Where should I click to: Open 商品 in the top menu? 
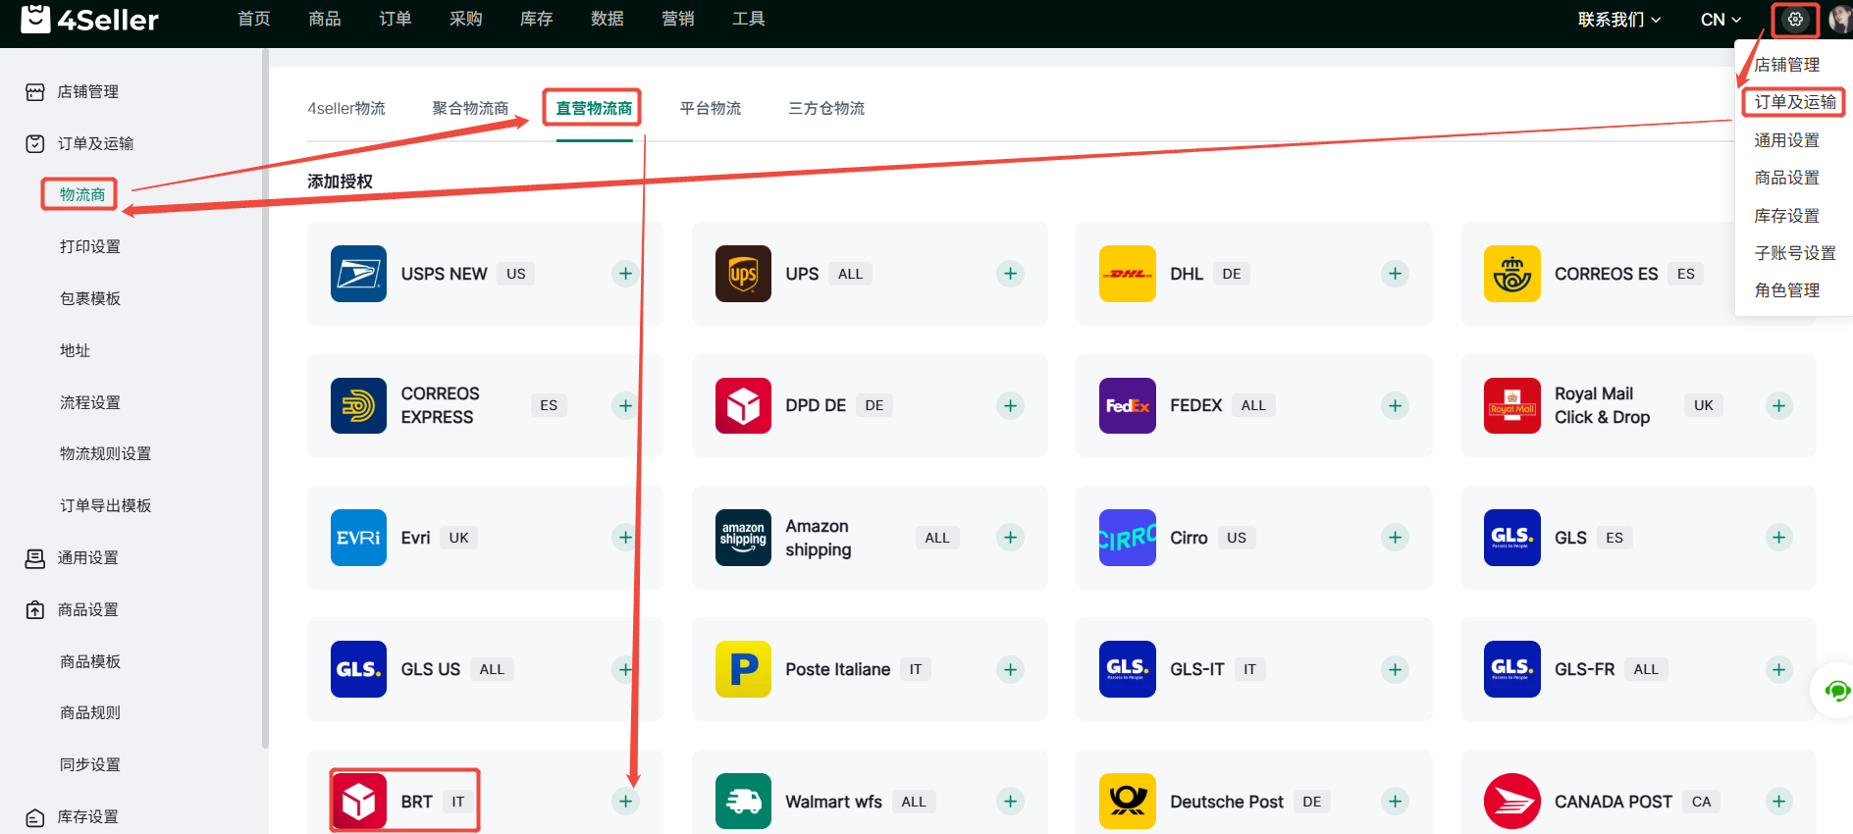point(325,19)
